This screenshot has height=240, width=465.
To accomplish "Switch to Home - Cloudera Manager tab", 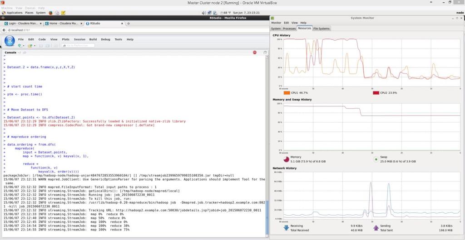I will tap(64, 24).
